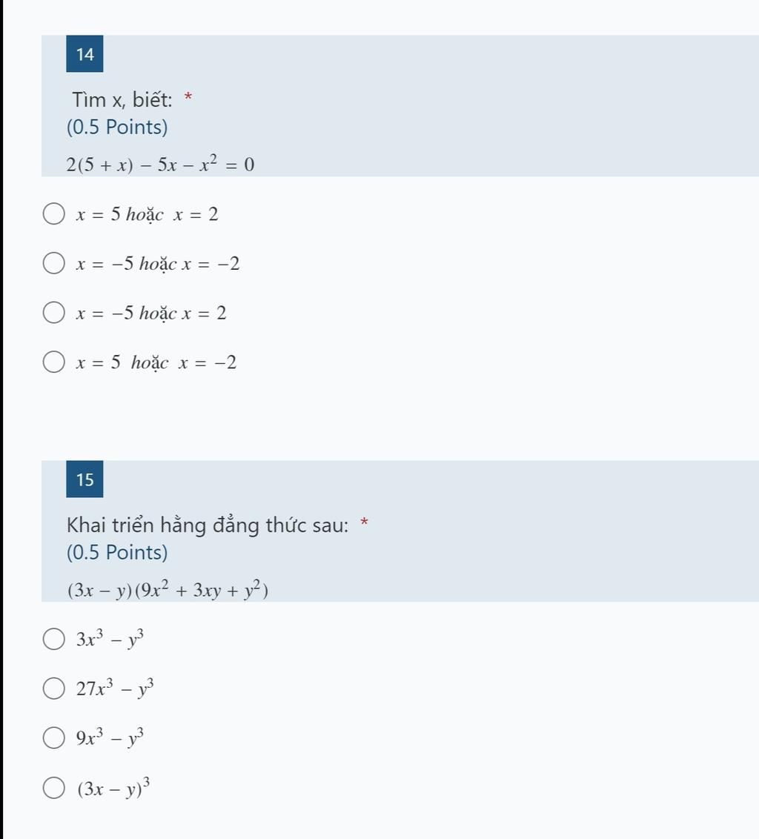Click the answer label text "x = −5 hoặc x = 2"
Screen dimensions: 759x839
[x=151, y=314]
